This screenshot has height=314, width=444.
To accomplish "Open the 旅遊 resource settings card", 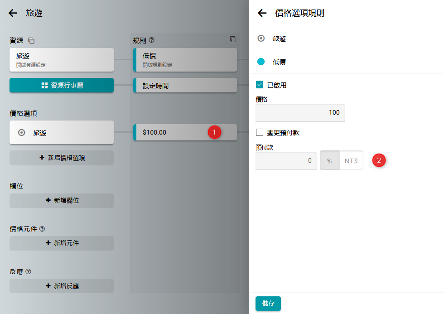I will point(61,60).
